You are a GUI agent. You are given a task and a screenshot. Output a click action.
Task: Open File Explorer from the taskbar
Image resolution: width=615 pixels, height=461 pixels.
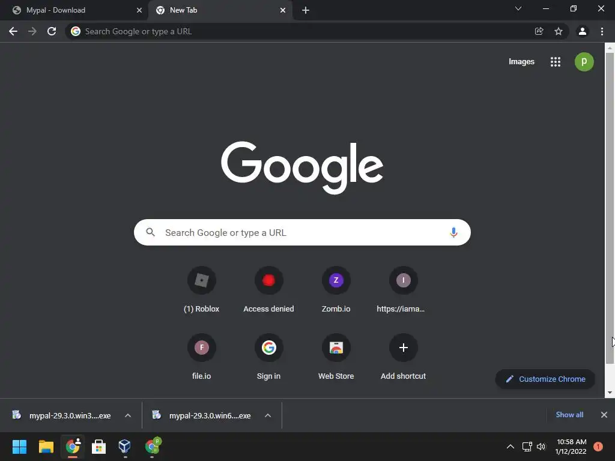click(46, 447)
